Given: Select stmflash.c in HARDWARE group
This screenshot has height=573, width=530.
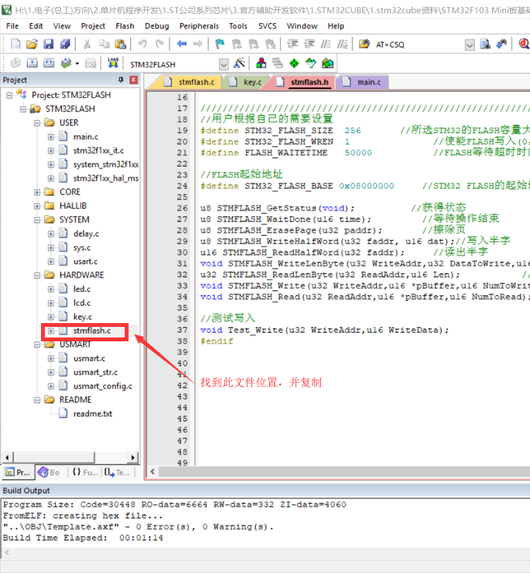Looking at the screenshot, I should (x=91, y=330).
